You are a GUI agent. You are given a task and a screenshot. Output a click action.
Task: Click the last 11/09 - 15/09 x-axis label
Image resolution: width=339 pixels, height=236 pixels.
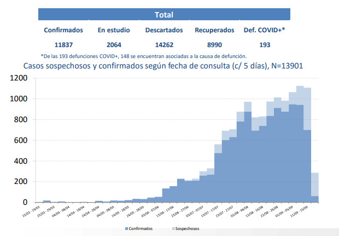pos(300,212)
